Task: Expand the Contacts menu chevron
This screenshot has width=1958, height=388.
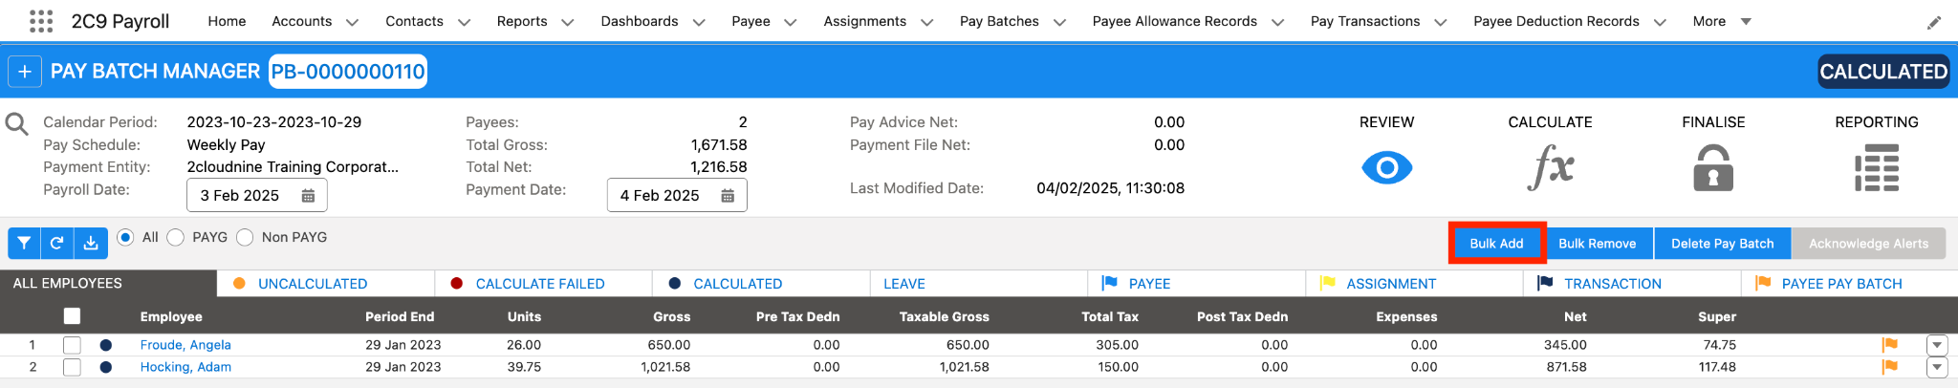Action: click(464, 22)
